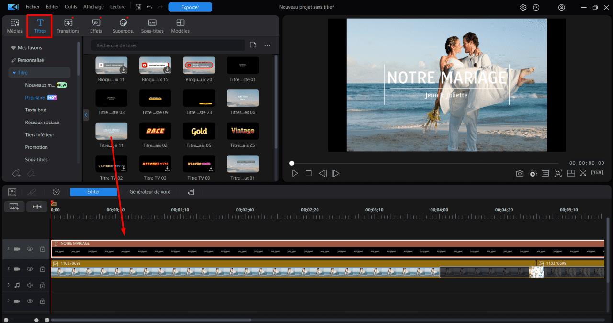Open the 16:9 aspect ratio dropdown
Screen dimensions: 613x323
click(597, 173)
